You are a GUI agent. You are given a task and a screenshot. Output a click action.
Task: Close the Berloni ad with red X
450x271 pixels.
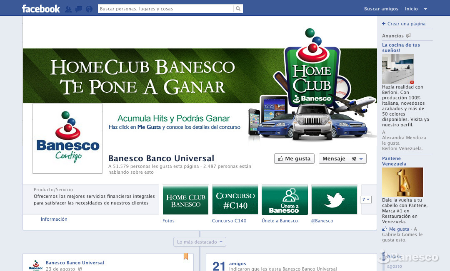tap(412, 82)
